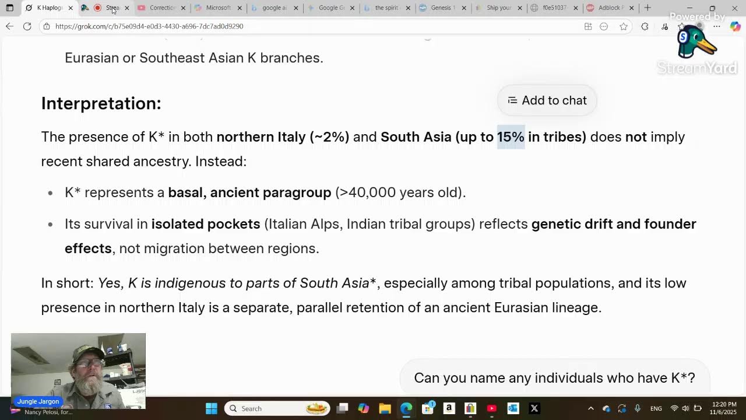Switch to the Adblock Plus tab
This screenshot has width=746, height=420.
[x=610, y=8]
